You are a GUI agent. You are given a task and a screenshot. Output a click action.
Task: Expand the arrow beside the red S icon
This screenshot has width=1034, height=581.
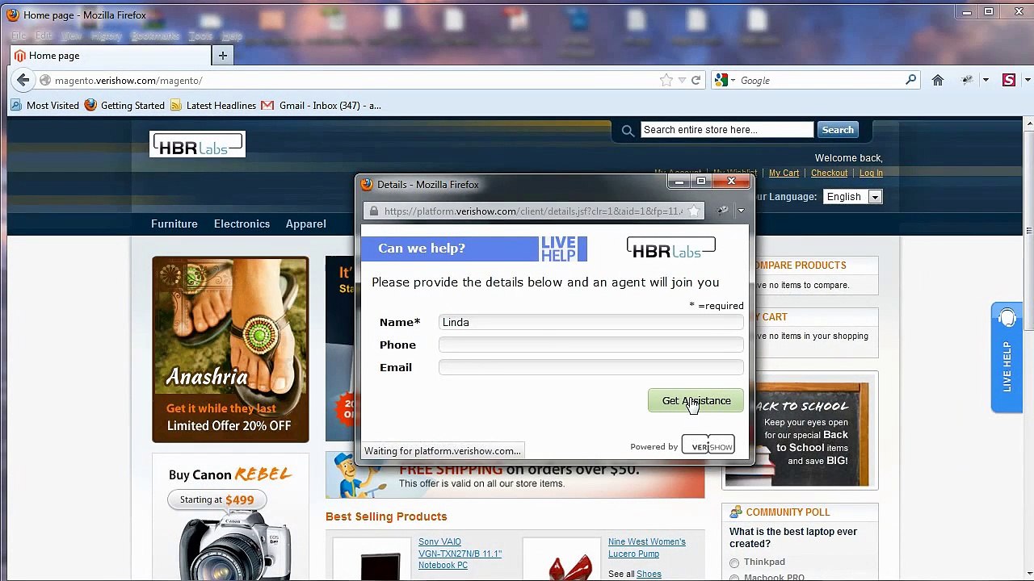(1028, 80)
